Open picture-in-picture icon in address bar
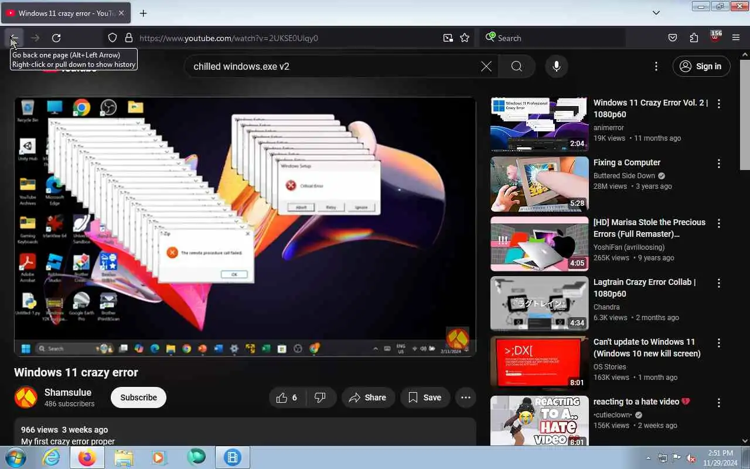Image resolution: width=750 pixels, height=469 pixels. tap(448, 38)
